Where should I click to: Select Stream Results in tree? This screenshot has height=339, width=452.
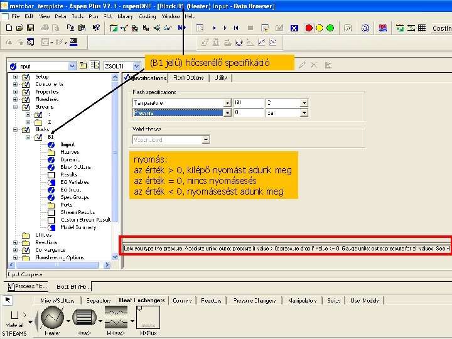[78, 212]
